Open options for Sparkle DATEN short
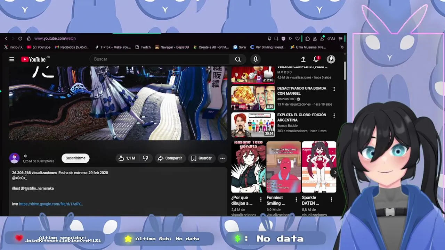 point(331,199)
